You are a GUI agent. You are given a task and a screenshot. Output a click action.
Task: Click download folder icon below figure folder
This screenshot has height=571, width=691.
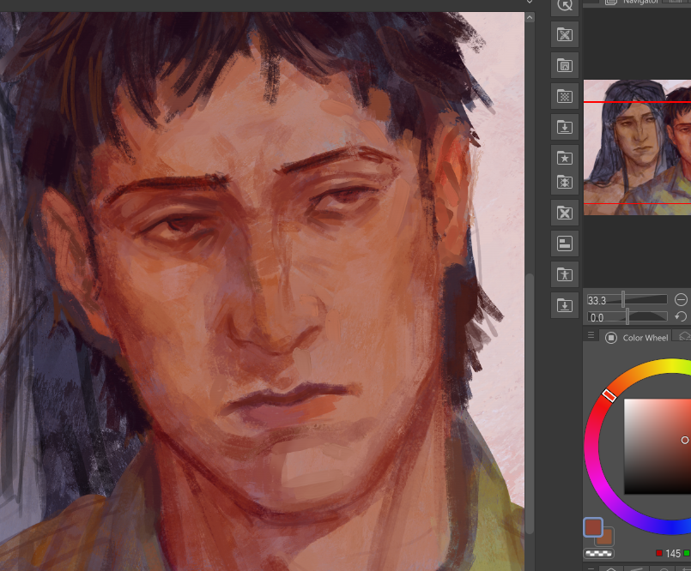click(x=565, y=304)
